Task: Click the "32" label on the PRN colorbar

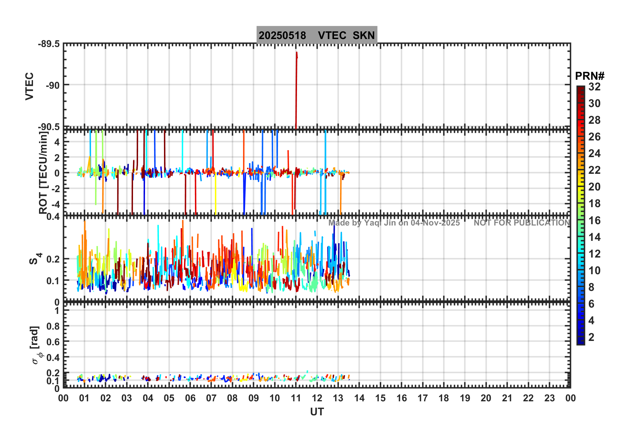Action: coord(594,87)
